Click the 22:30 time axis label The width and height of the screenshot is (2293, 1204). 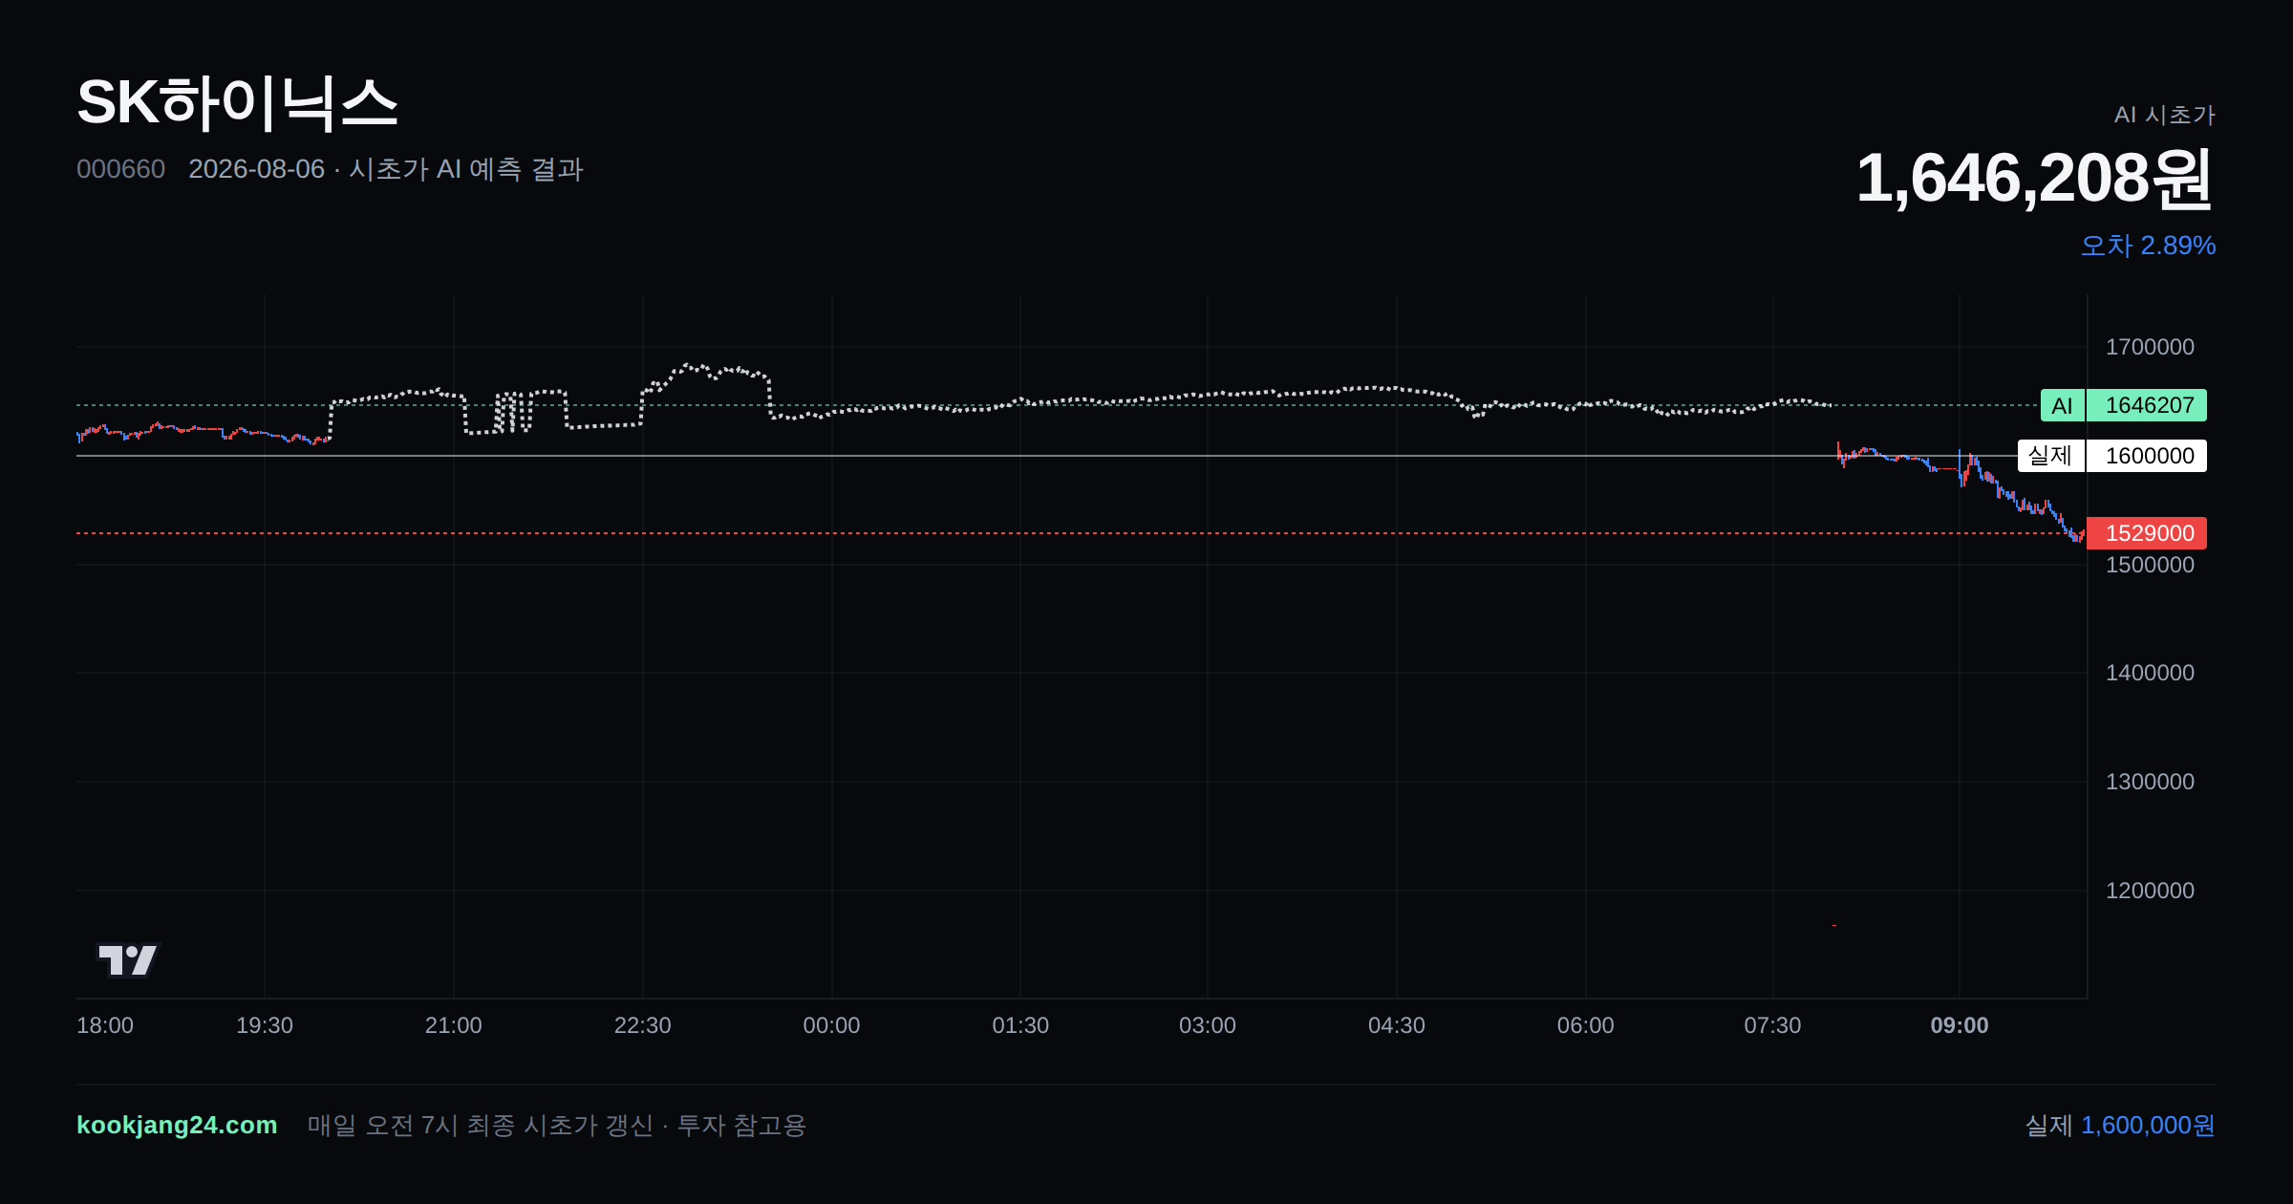pyautogui.click(x=642, y=1025)
